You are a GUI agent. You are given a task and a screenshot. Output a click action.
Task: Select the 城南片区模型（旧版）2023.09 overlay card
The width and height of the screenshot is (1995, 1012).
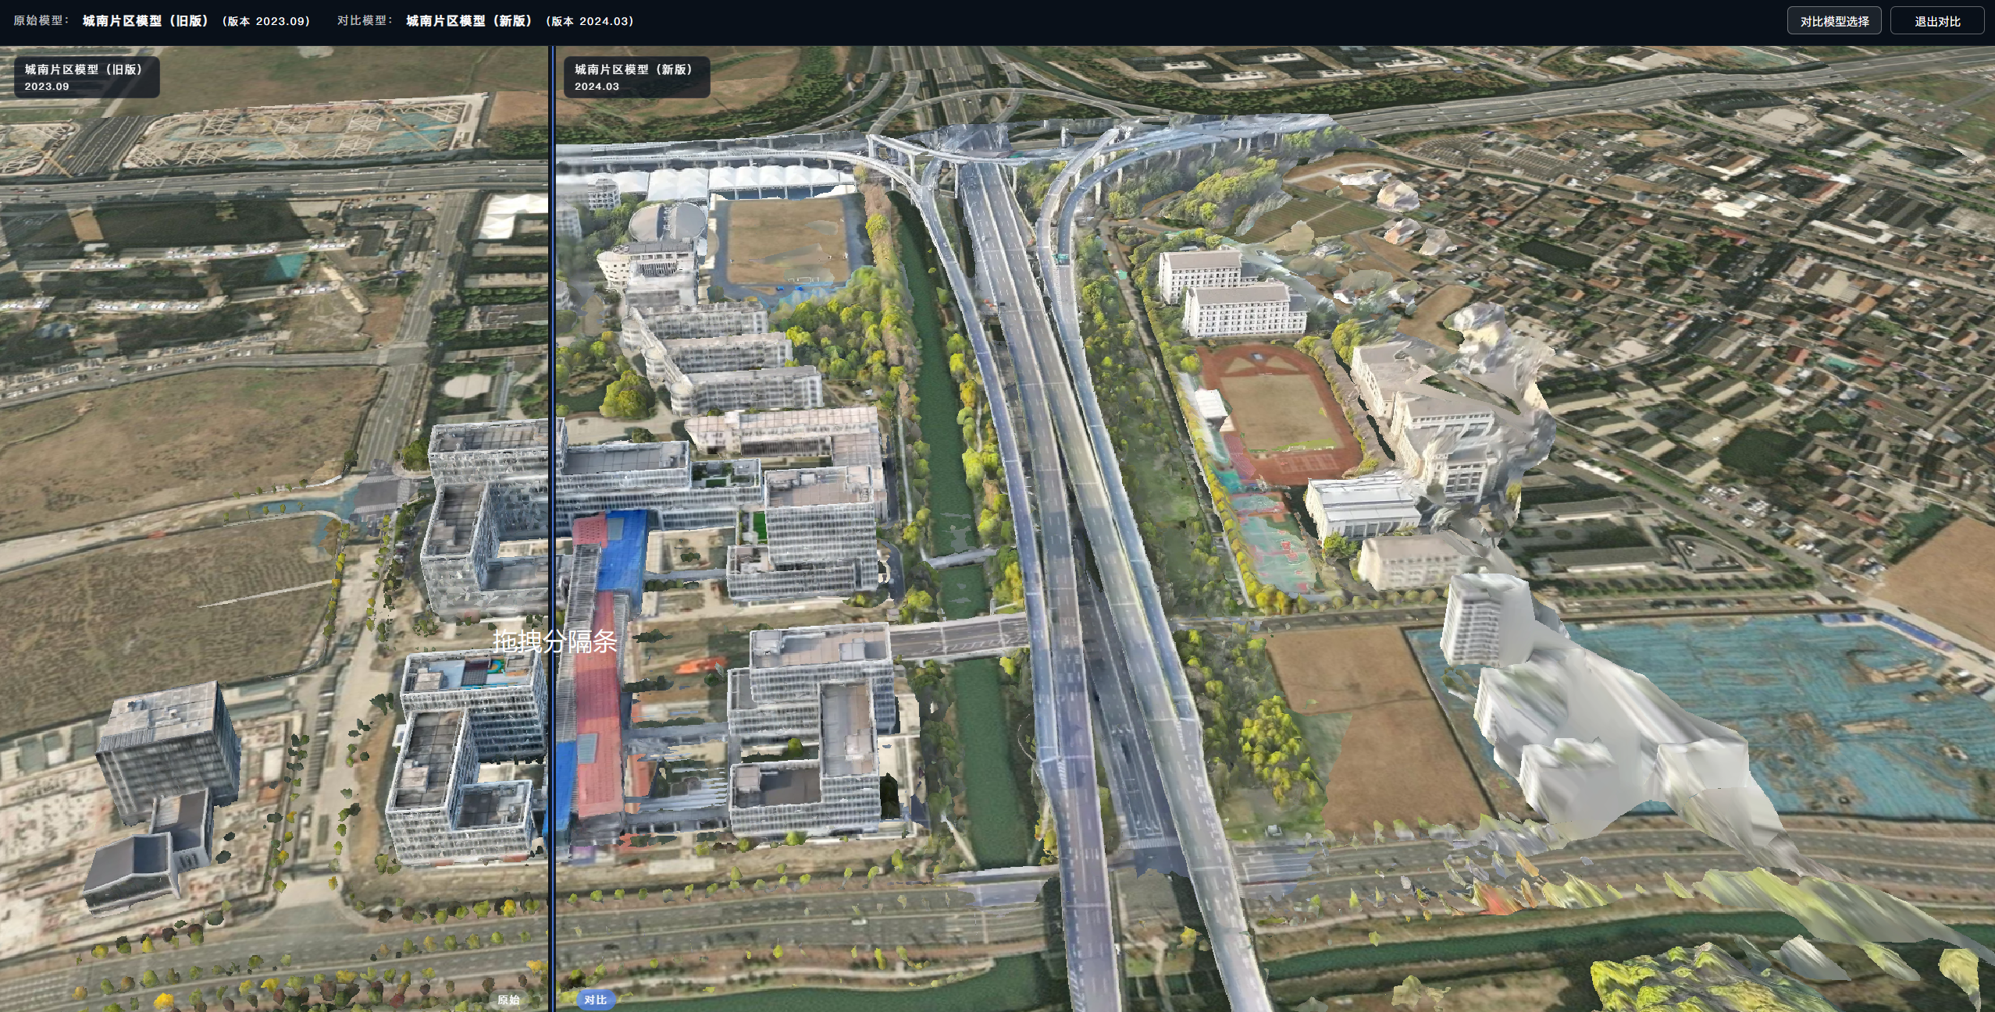(87, 76)
